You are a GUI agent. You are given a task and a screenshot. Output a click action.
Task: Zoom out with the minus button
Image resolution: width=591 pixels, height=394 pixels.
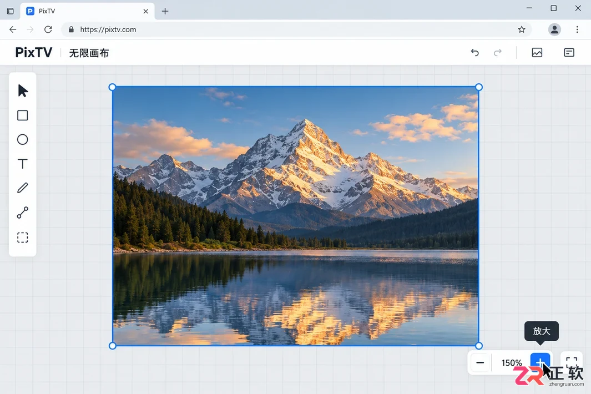pyautogui.click(x=480, y=363)
